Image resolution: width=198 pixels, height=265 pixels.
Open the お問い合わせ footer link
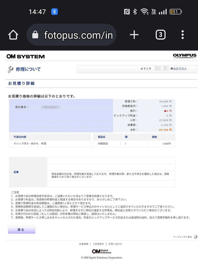click(115, 244)
